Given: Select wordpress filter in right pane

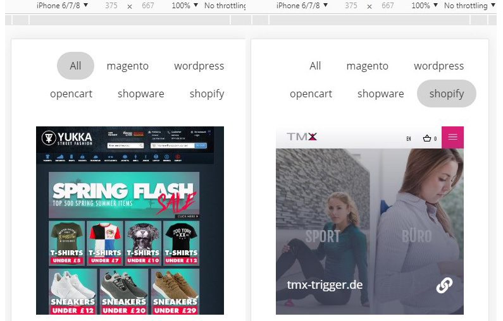Looking at the screenshot, I should (439, 66).
